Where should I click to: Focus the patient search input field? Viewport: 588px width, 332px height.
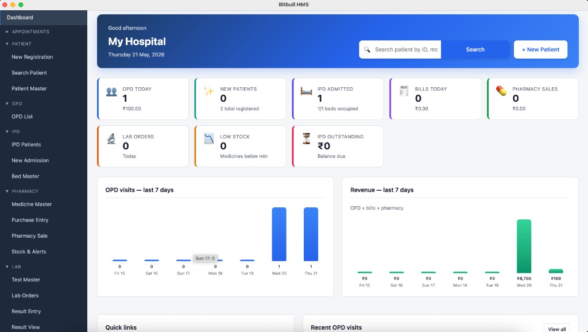pyautogui.click(x=400, y=49)
